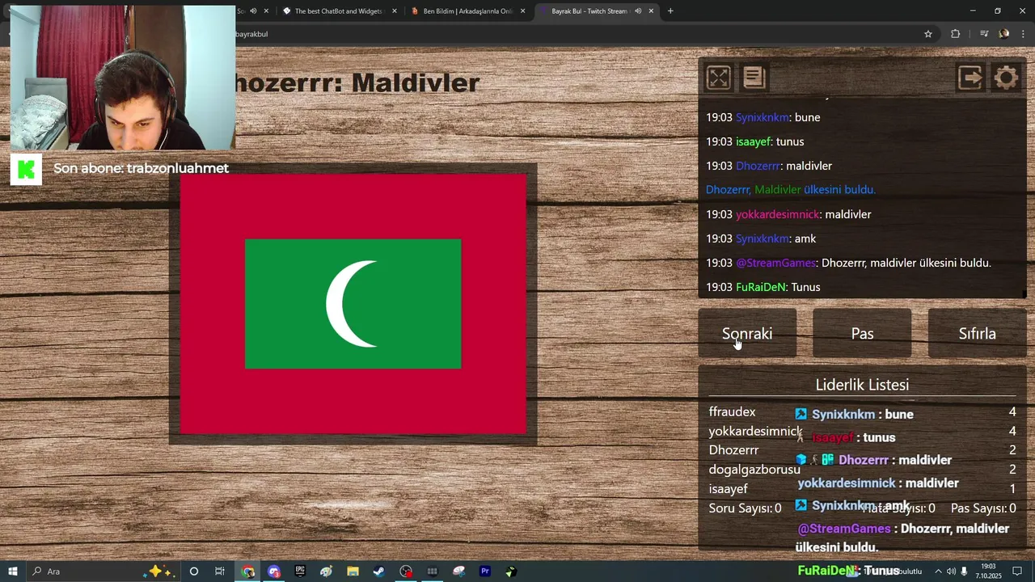The width and height of the screenshot is (1035, 582).
Task: Click chat message 'Synixknkm: amk'
Action: 761,238
